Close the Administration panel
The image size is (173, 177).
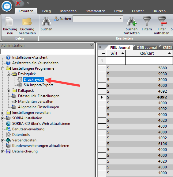pos(92,45)
